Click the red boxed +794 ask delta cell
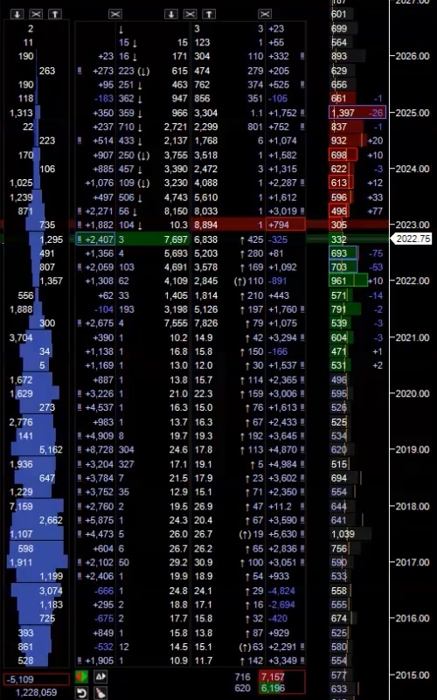 [x=286, y=225]
